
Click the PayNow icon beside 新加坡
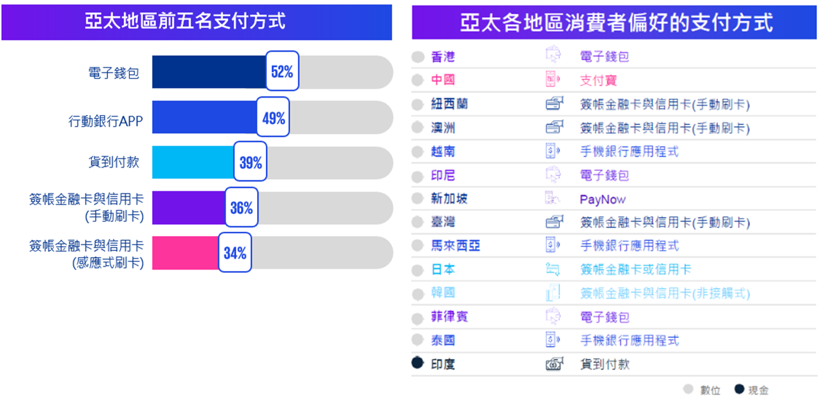[x=552, y=199]
